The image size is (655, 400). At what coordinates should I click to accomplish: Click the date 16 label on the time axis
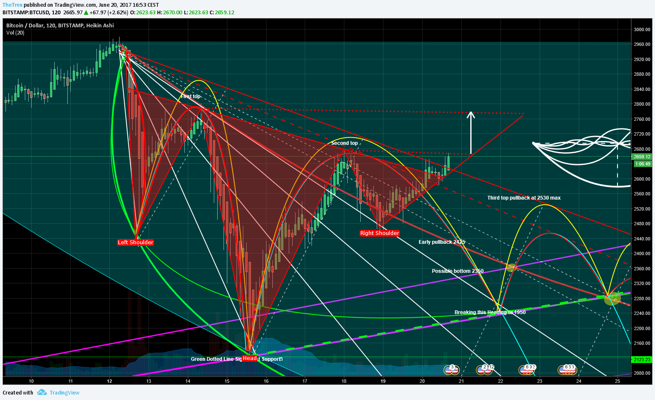tap(266, 381)
